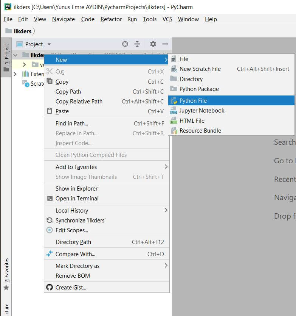Open the Project view dropdown arrow
This screenshot has width=296, height=316.
[49, 44]
